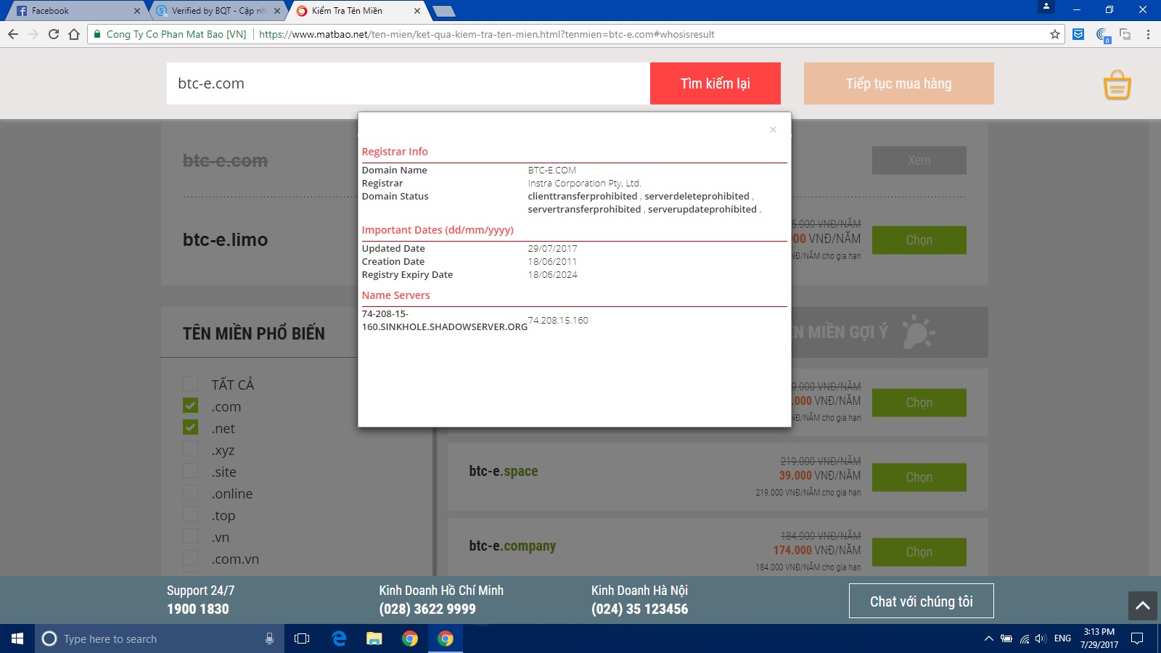Click the Type here to search box

(x=160, y=638)
